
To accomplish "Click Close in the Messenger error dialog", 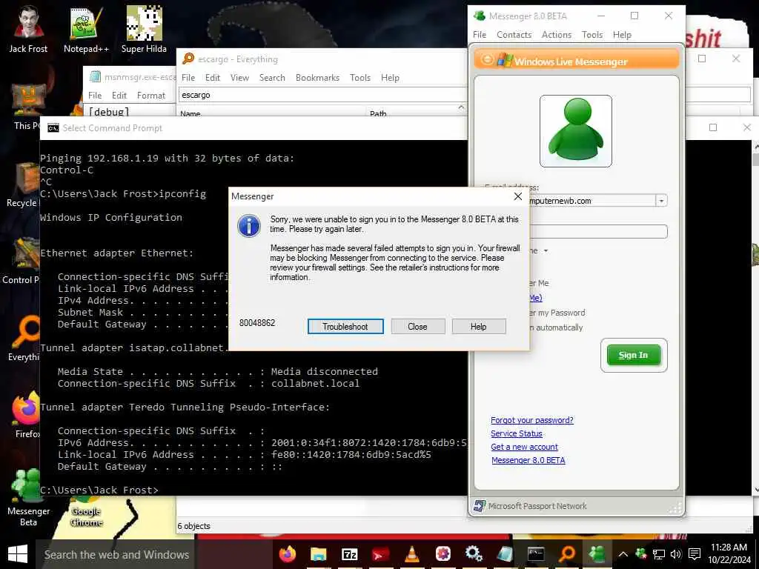I will tap(418, 327).
